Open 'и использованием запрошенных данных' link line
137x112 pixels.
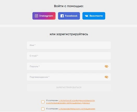click(68, 103)
